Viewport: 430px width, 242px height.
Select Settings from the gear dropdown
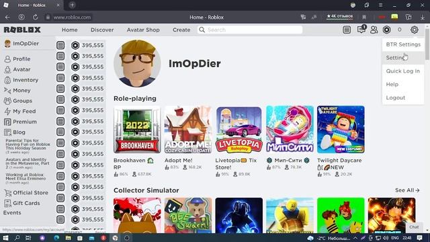point(403,58)
